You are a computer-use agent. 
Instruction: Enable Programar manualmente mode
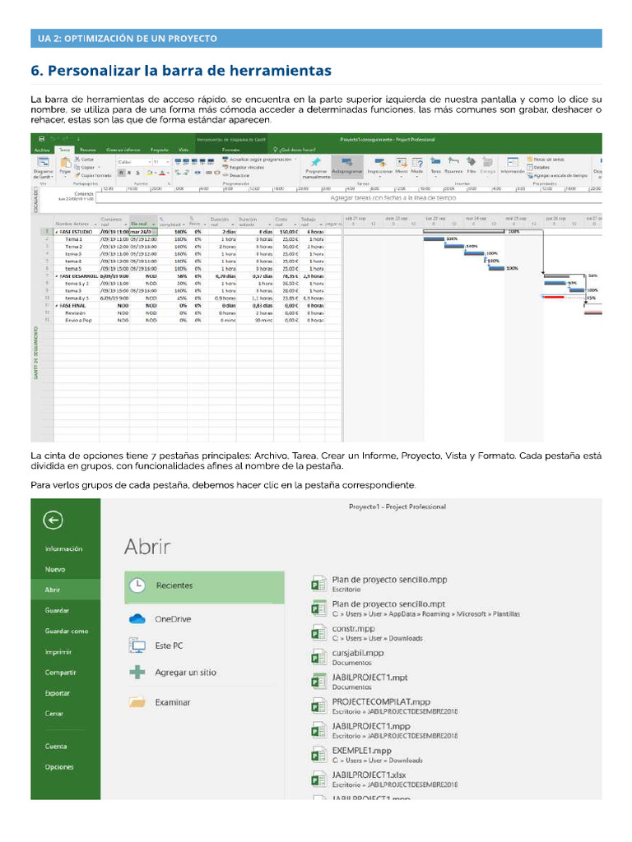coord(316,169)
